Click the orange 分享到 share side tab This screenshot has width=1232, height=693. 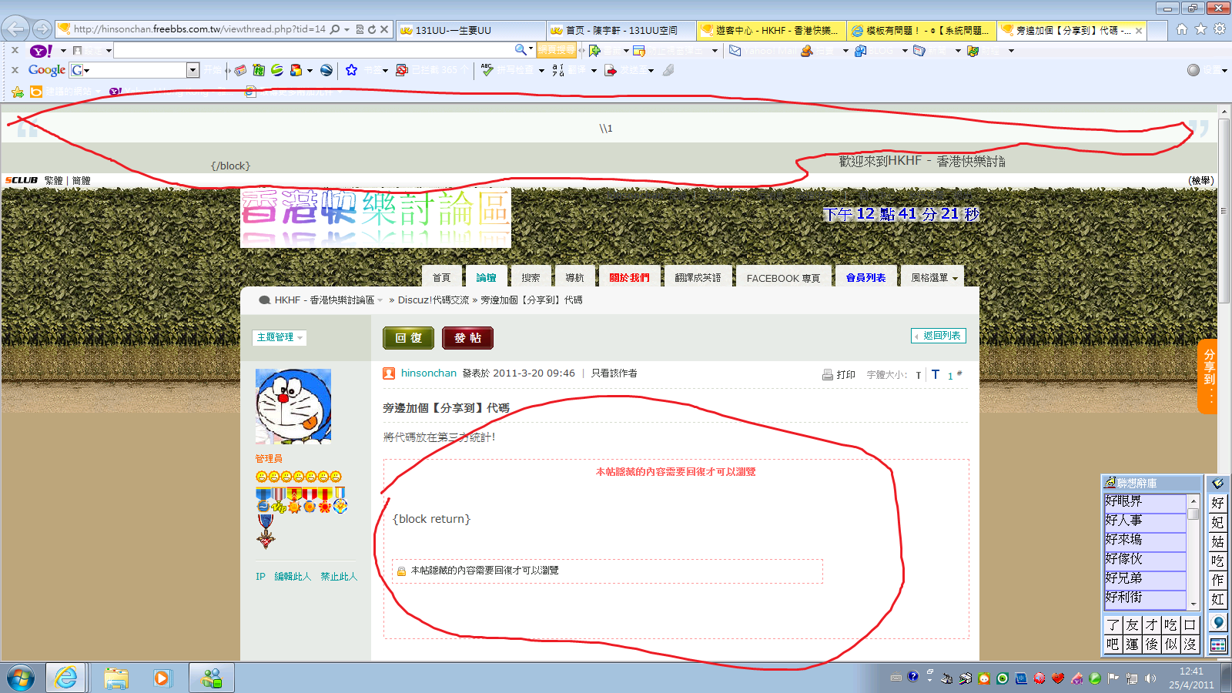pyautogui.click(x=1209, y=376)
